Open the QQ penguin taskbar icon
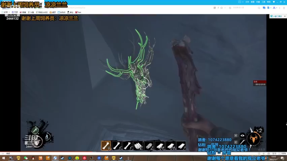 (33, 158)
